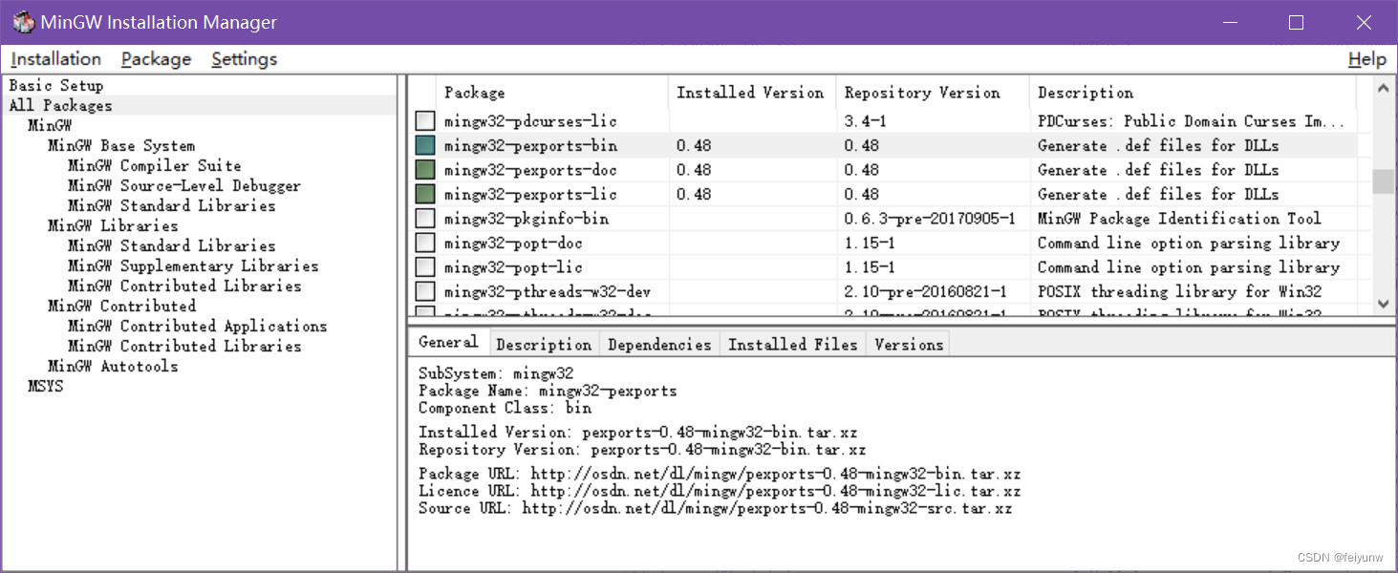Image resolution: width=1398 pixels, height=573 pixels.
Task: Select the MinGW Libraries node
Action: (x=113, y=225)
